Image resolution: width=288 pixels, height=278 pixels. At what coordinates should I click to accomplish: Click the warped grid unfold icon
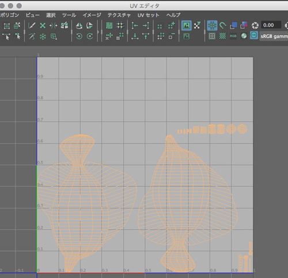(x=54, y=36)
